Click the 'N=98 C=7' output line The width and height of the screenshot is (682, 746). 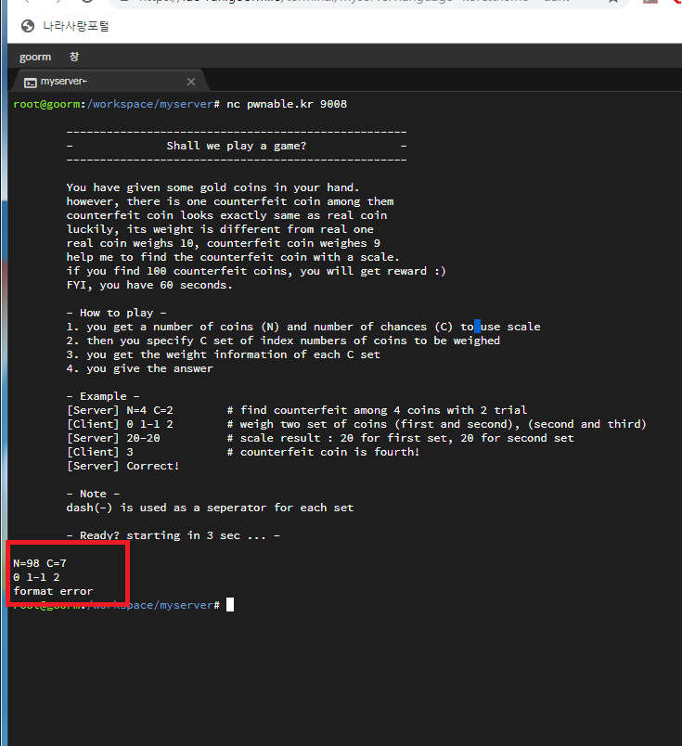[40, 563]
